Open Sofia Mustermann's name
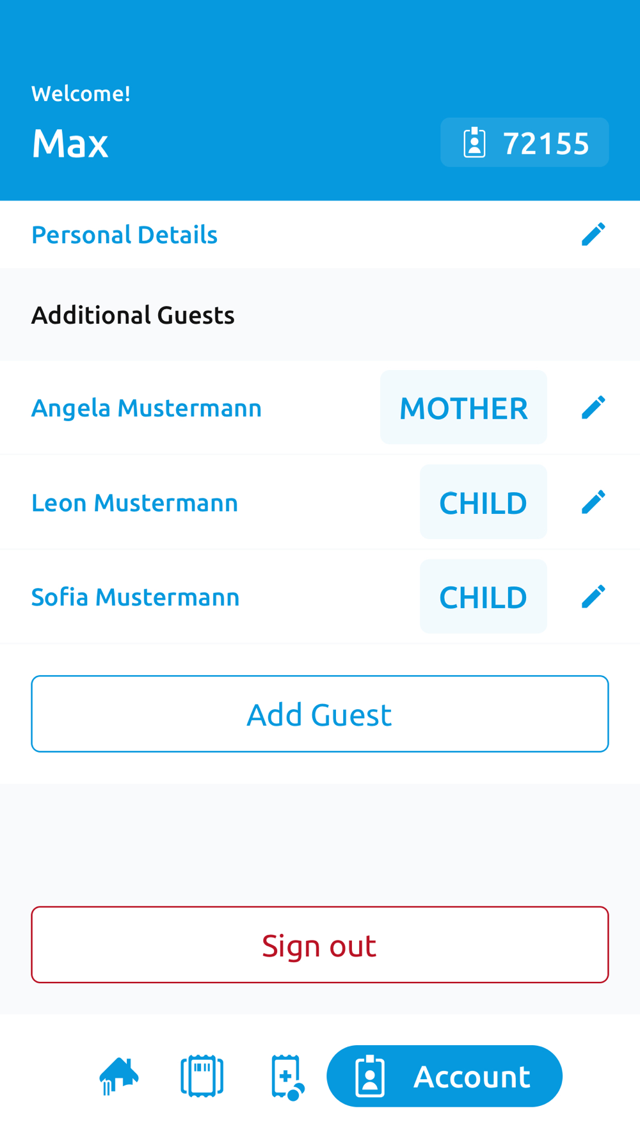The image size is (640, 1138). point(136,597)
